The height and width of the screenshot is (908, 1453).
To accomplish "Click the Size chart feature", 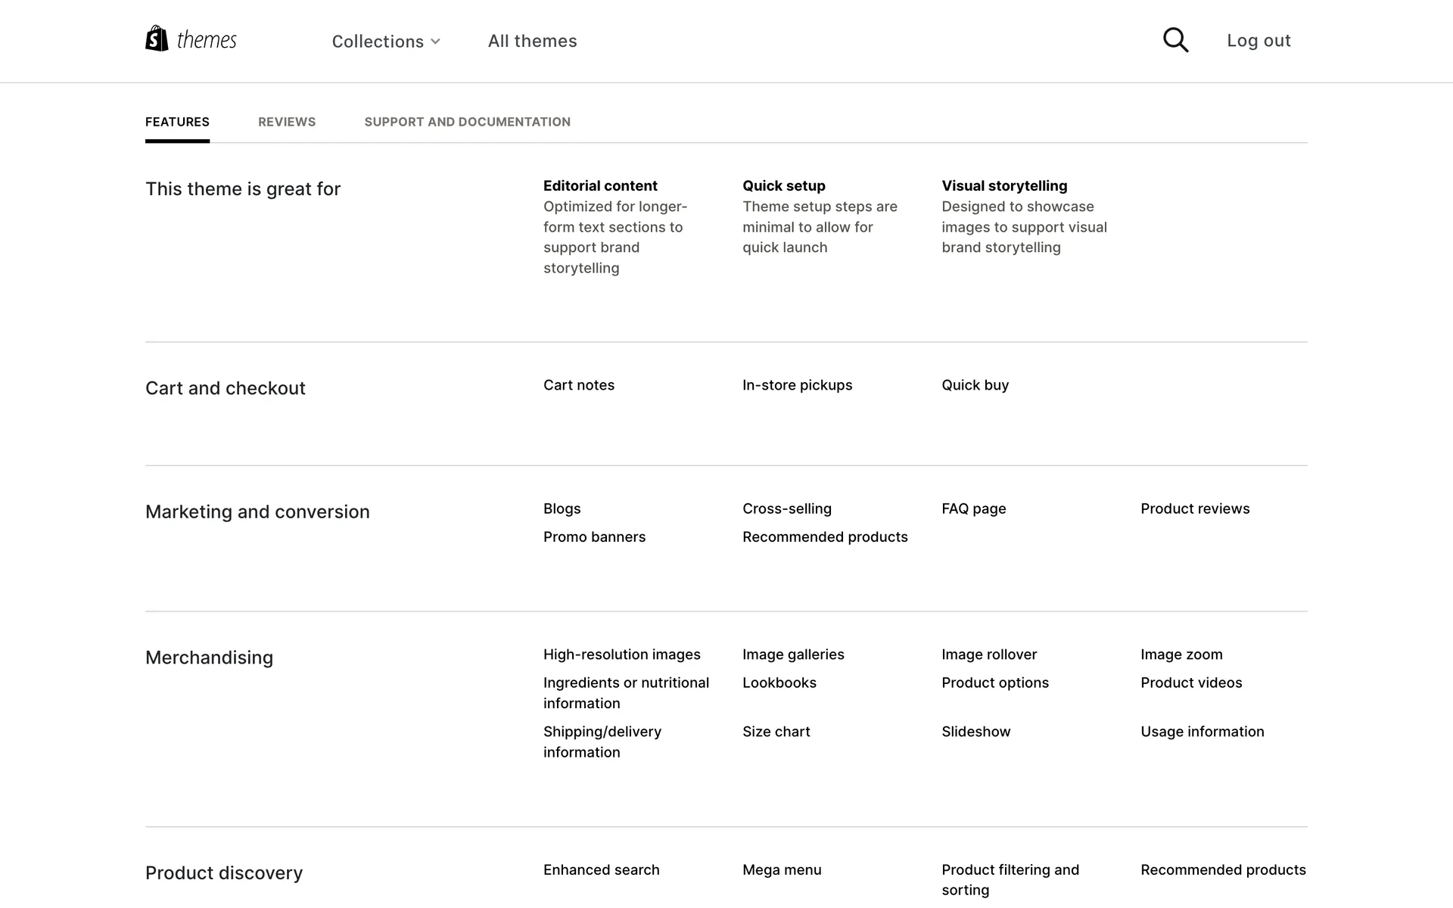I will click(x=776, y=732).
